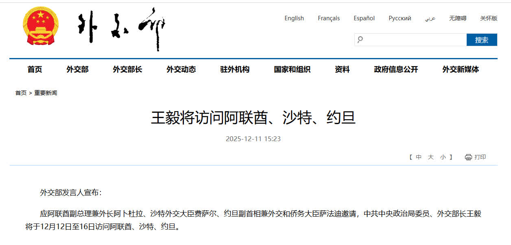Screen dimensions: 511x245
Task: Go to 重要新闻 in breadcrumb
Action: [x=46, y=93]
